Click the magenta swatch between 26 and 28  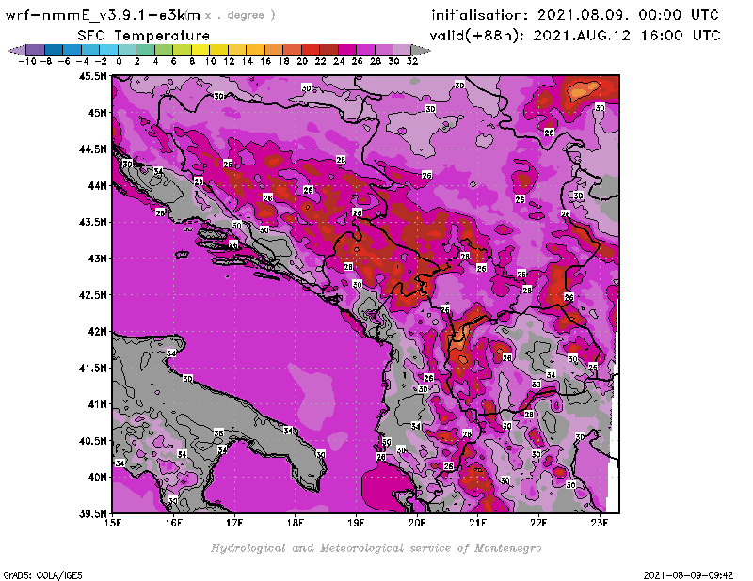[x=365, y=50]
